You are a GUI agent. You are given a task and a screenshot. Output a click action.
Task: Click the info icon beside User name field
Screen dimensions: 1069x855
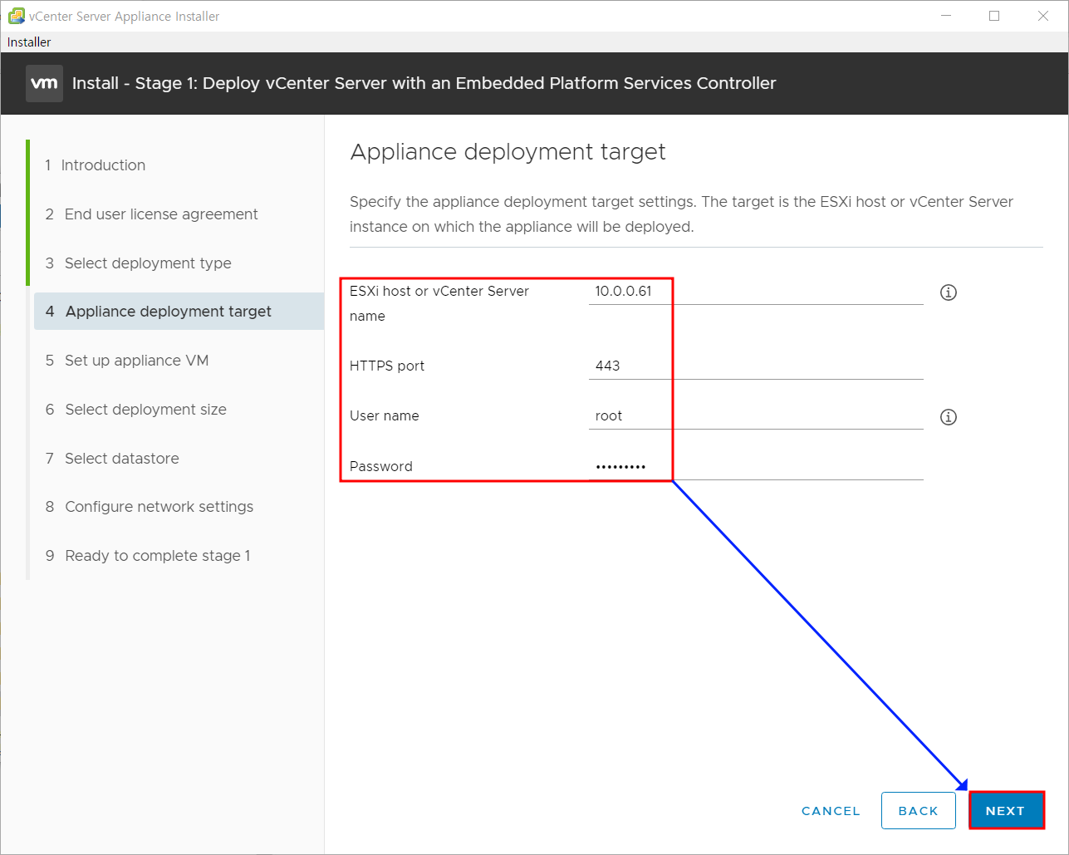pos(949,417)
